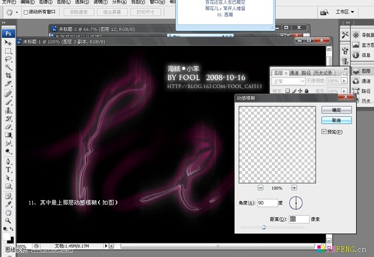This screenshot has width=374, height=257.
Task: Click the 距离 distance slider handle
Action: coord(264,227)
